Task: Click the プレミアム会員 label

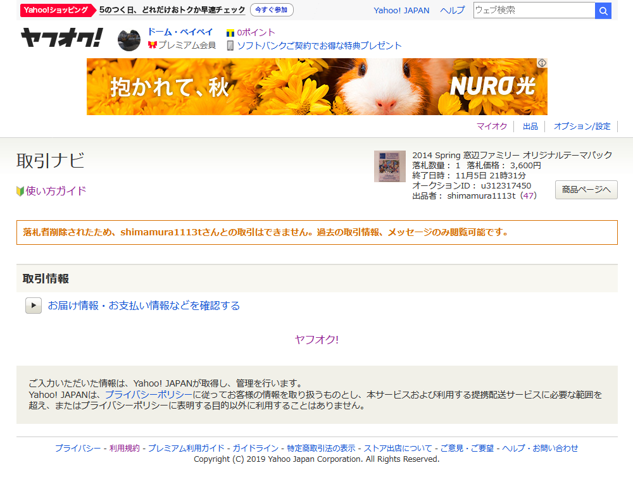Action: tap(187, 45)
